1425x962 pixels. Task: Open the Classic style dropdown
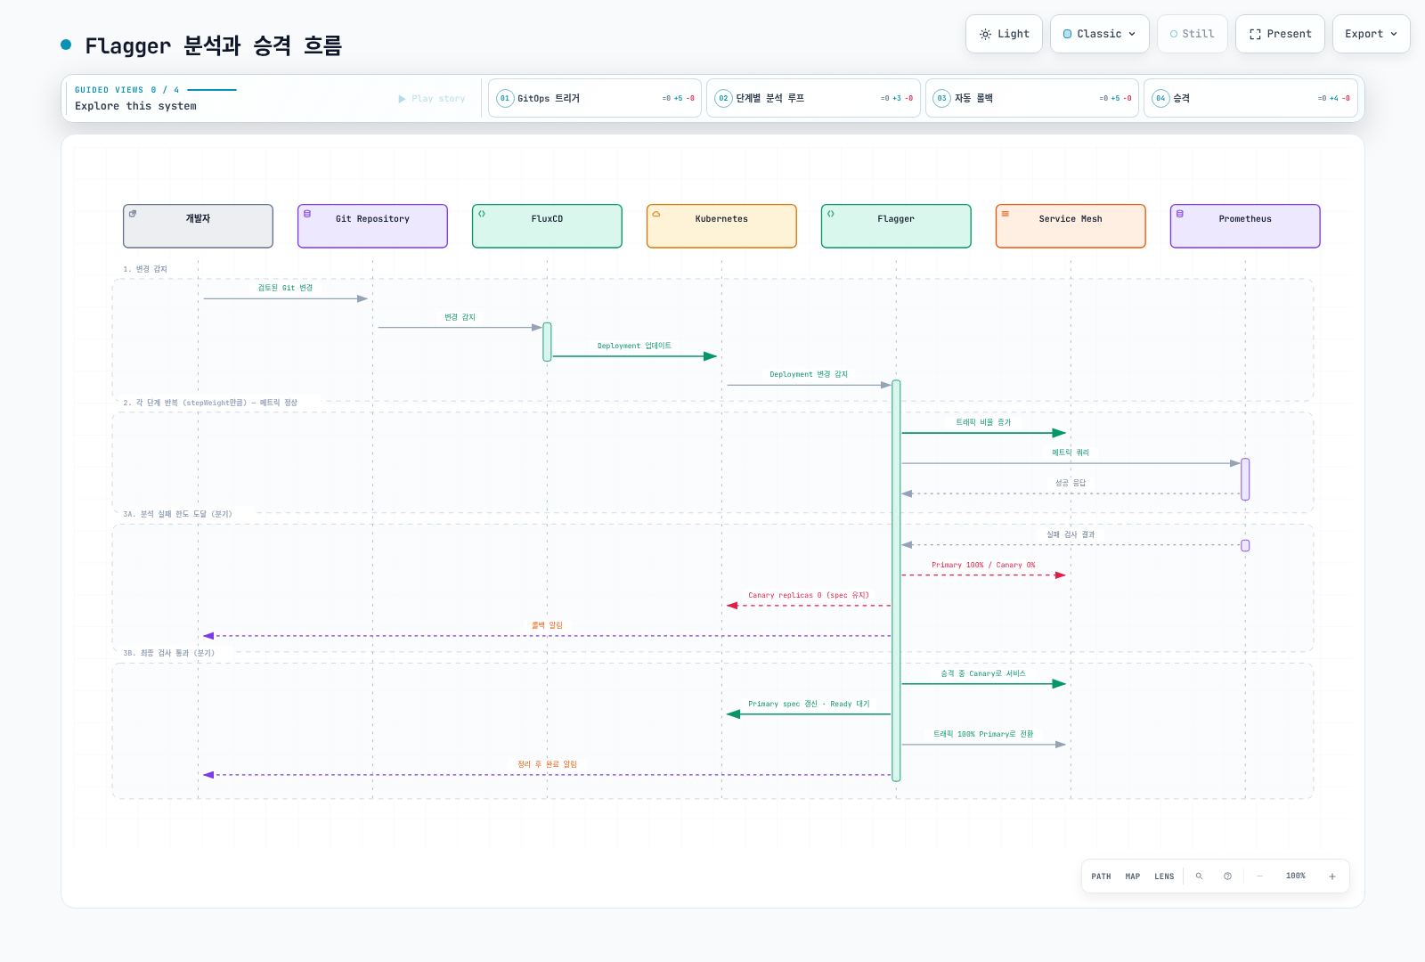click(1099, 34)
